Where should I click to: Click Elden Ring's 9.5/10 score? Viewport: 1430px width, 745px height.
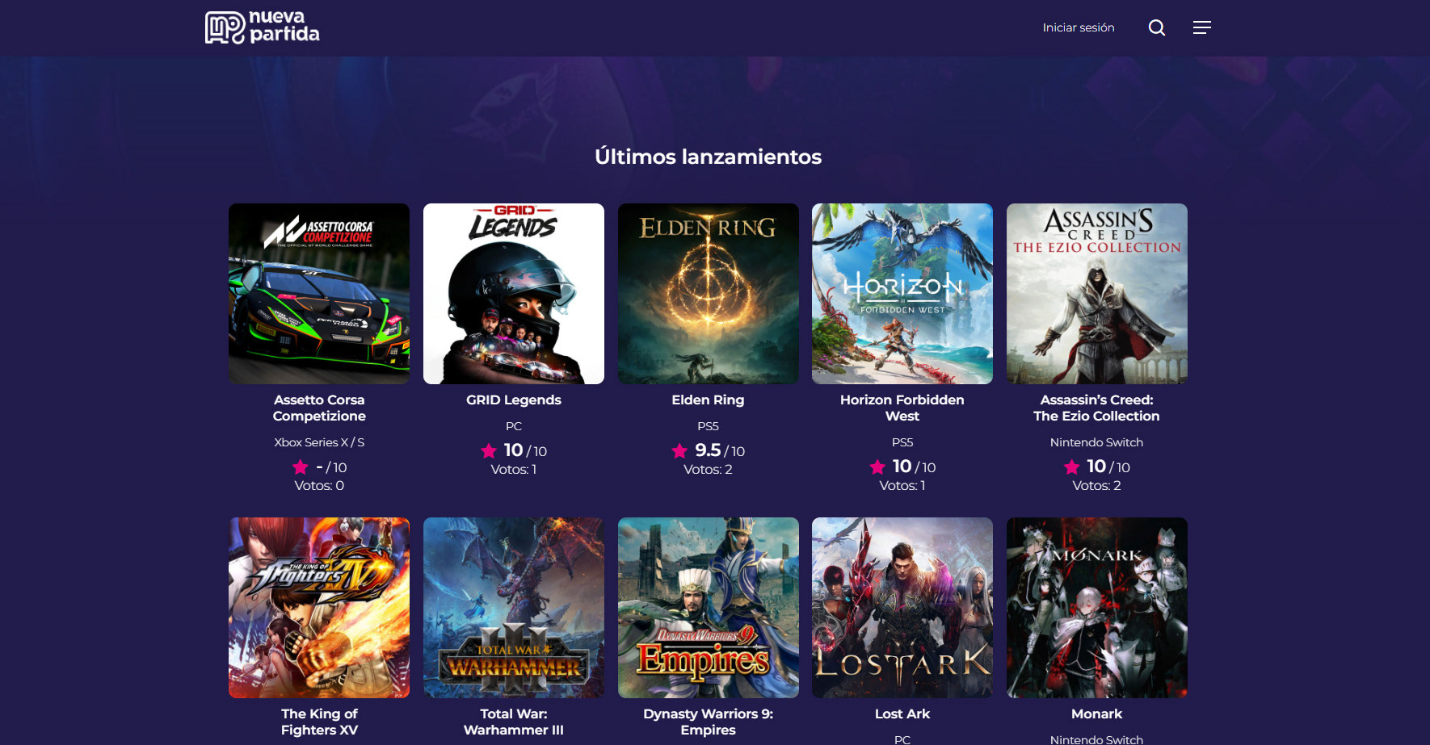click(x=720, y=450)
